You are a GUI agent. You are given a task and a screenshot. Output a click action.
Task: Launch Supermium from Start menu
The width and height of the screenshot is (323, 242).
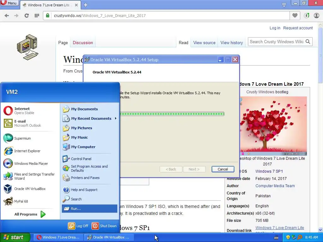tap(30, 138)
